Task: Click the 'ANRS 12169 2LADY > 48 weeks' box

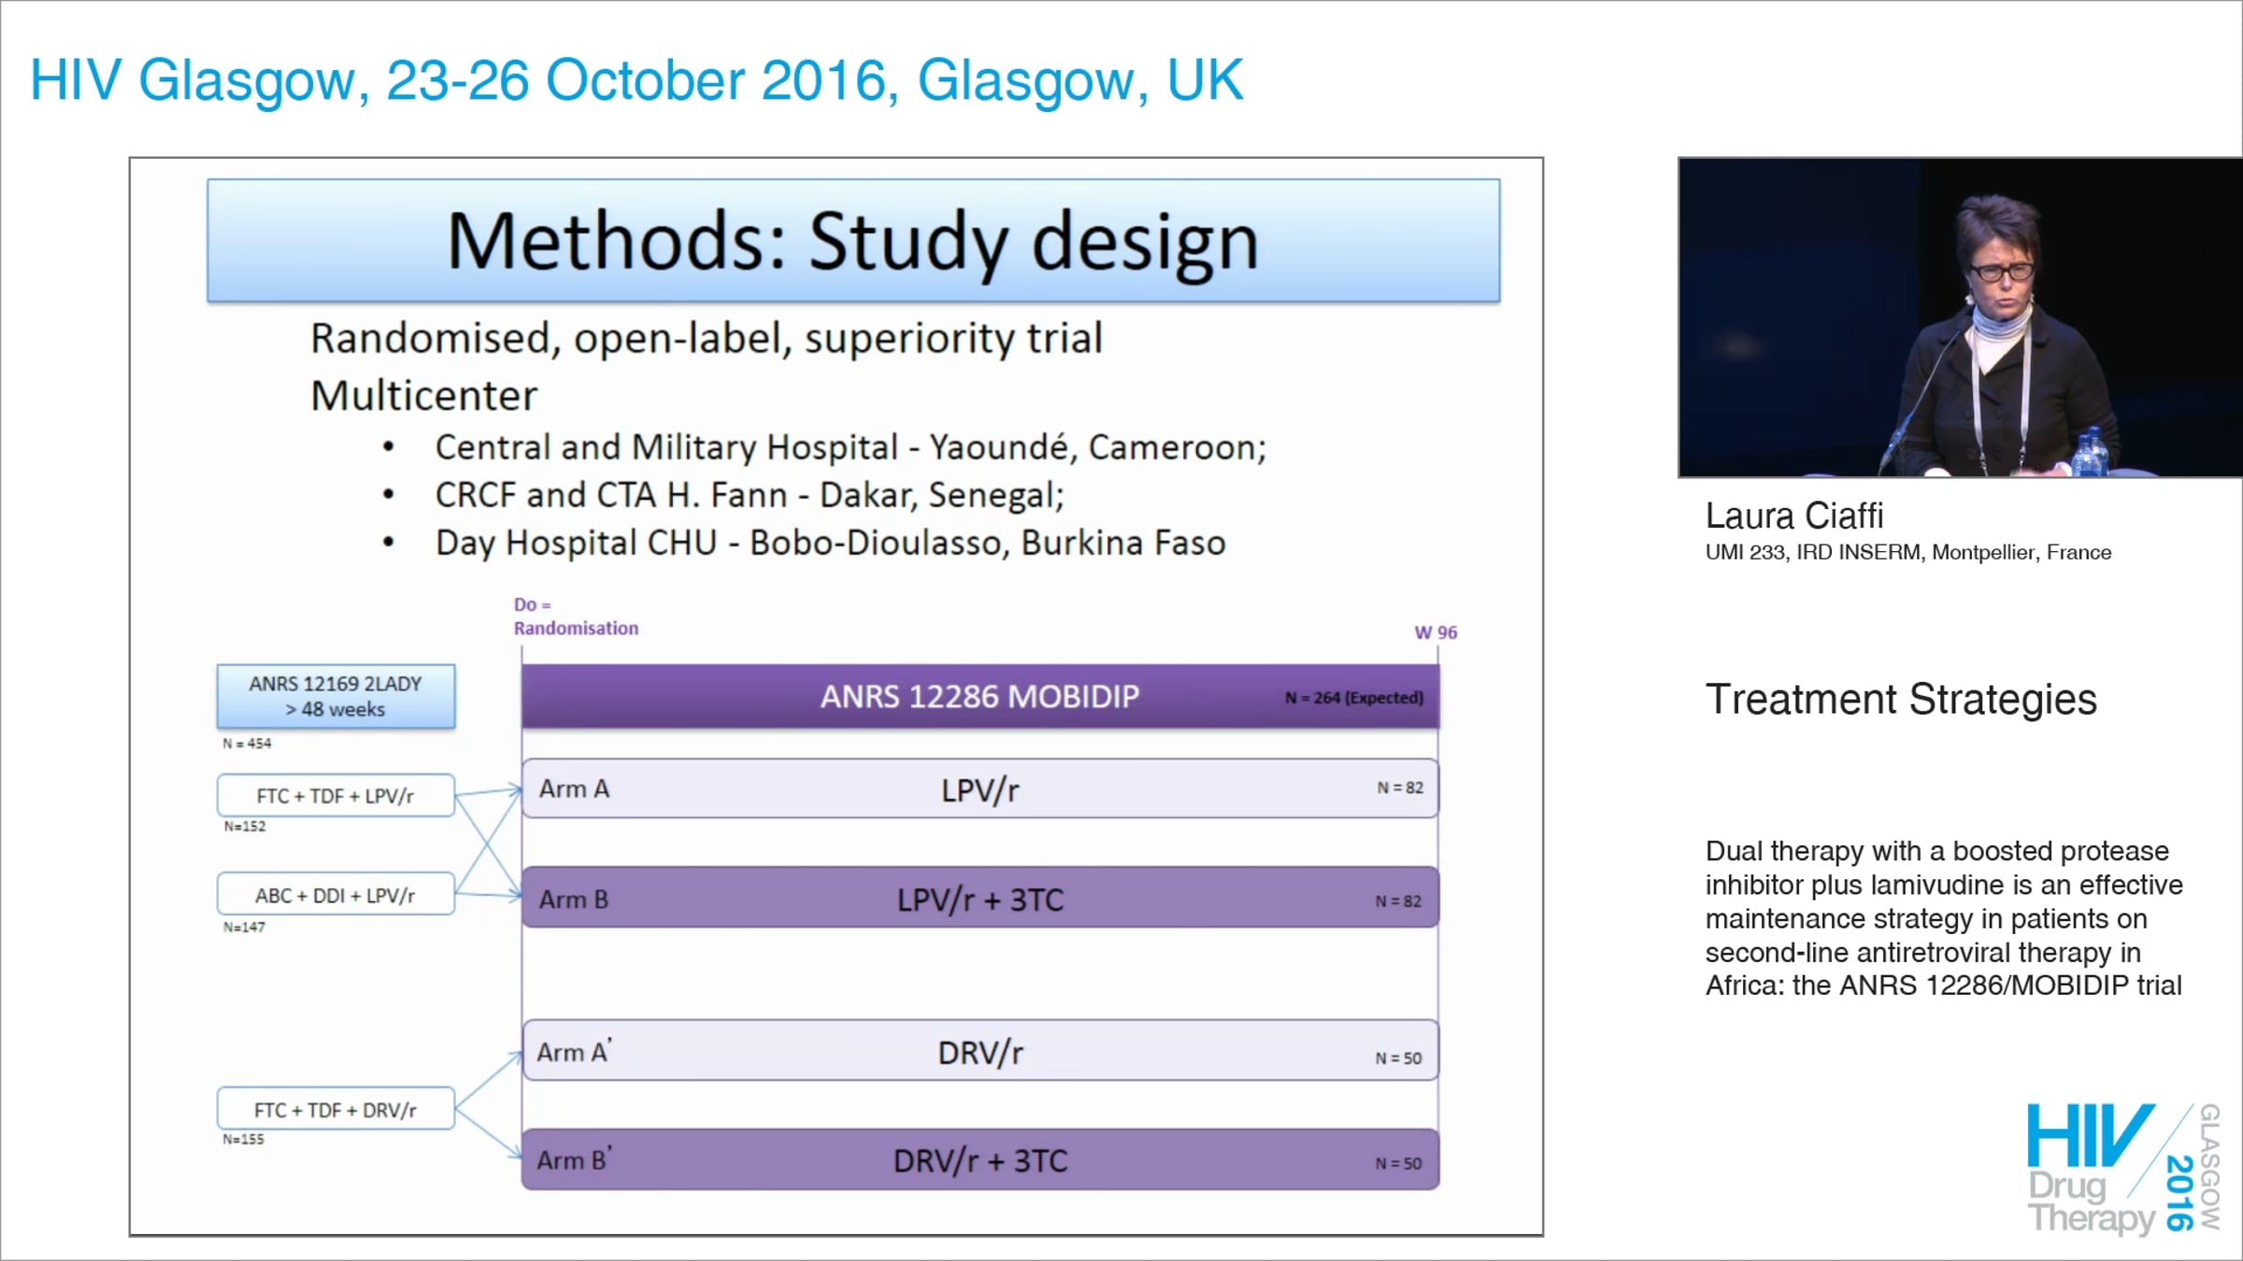Action: click(x=336, y=697)
